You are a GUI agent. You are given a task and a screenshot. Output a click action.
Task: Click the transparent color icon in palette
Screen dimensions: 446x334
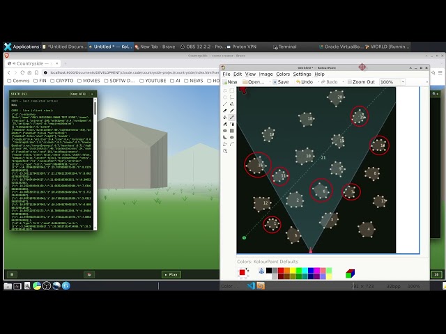(261, 271)
